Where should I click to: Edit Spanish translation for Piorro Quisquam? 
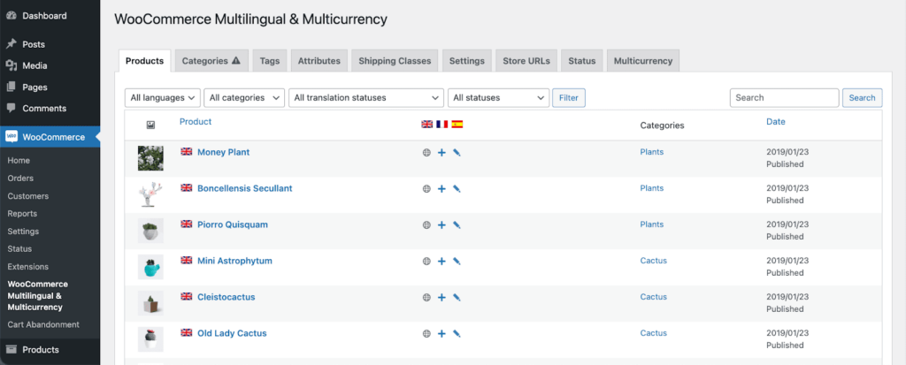click(457, 225)
